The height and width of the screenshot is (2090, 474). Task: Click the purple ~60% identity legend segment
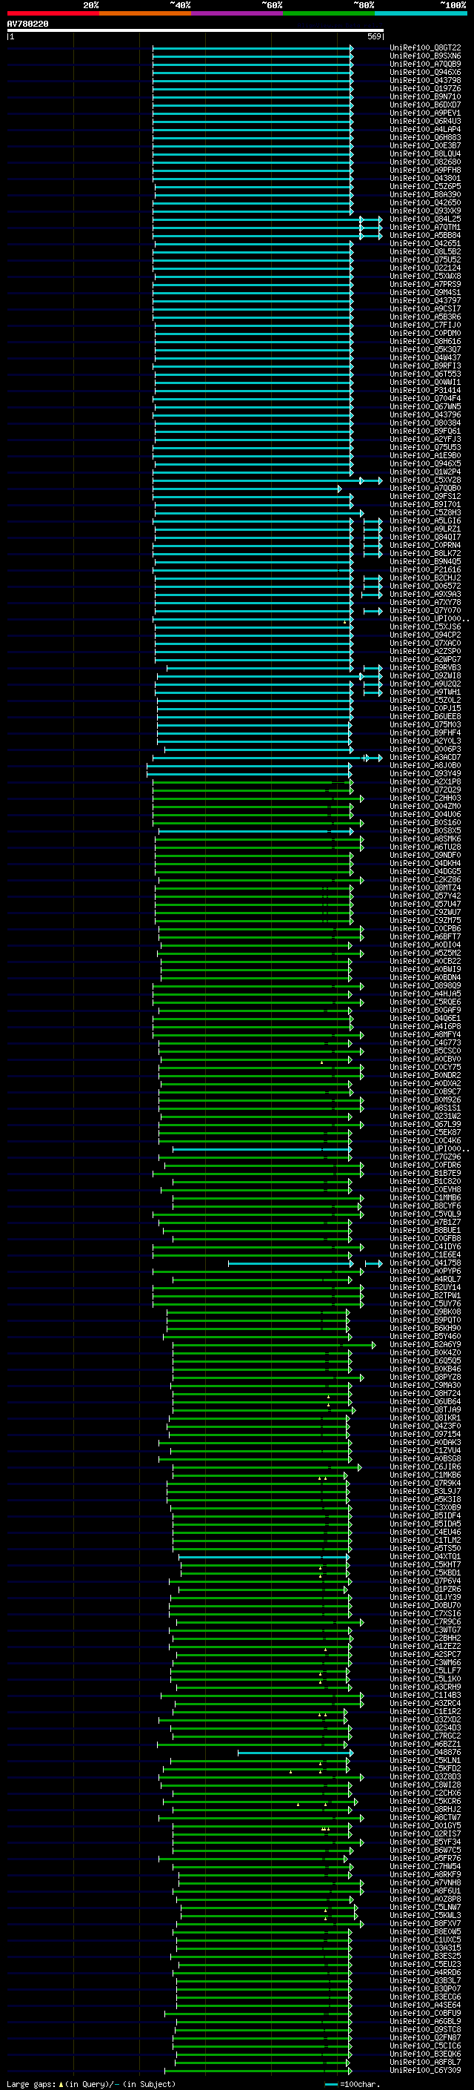(236, 13)
